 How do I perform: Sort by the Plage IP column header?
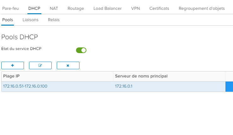point(57,76)
